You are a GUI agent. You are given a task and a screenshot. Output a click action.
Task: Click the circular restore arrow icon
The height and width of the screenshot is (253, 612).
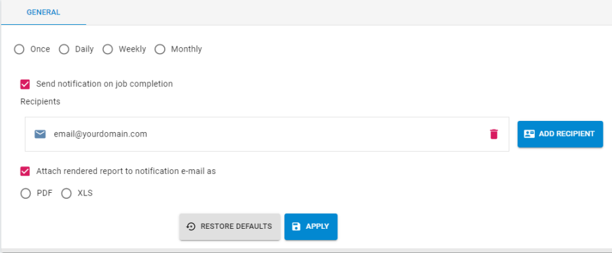pos(191,226)
